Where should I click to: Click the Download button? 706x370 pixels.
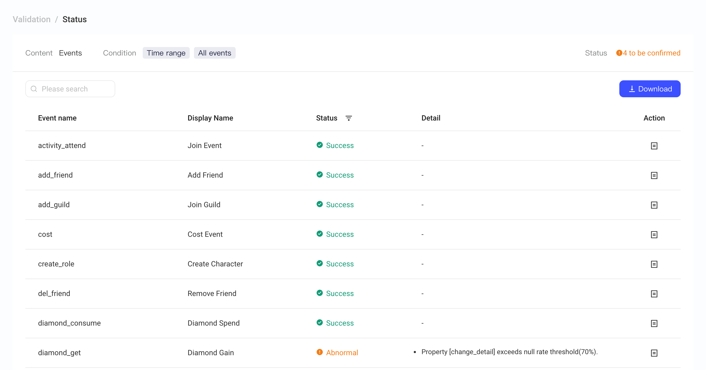pos(649,89)
